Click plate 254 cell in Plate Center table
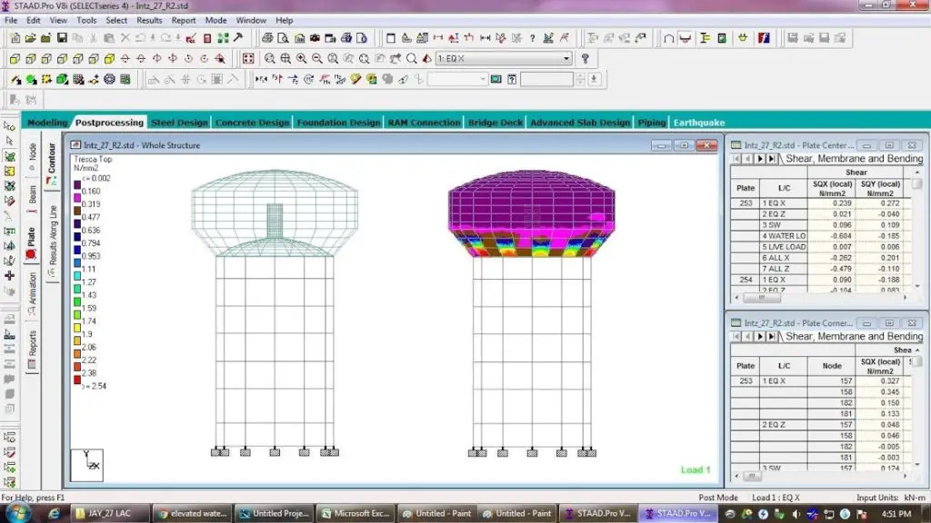Viewport: 931px width, 523px height. click(x=746, y=280)
